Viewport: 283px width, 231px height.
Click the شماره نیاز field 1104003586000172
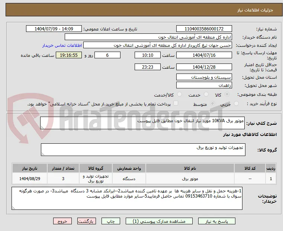pos(204,29)
